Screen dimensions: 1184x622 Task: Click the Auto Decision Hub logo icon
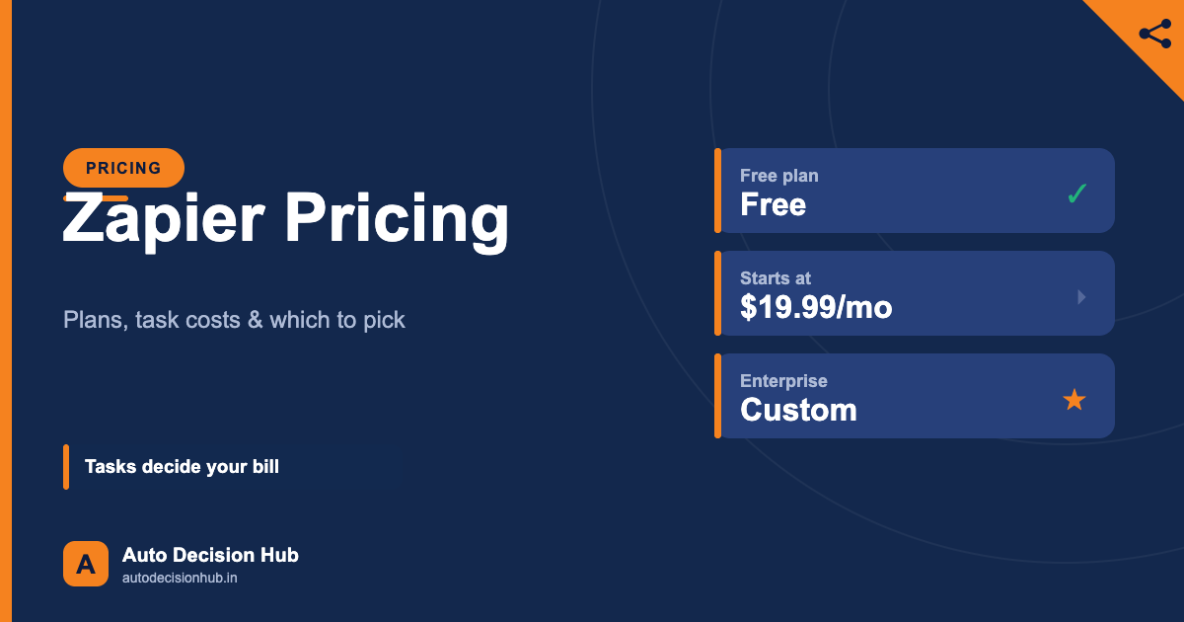coord(86,564)
